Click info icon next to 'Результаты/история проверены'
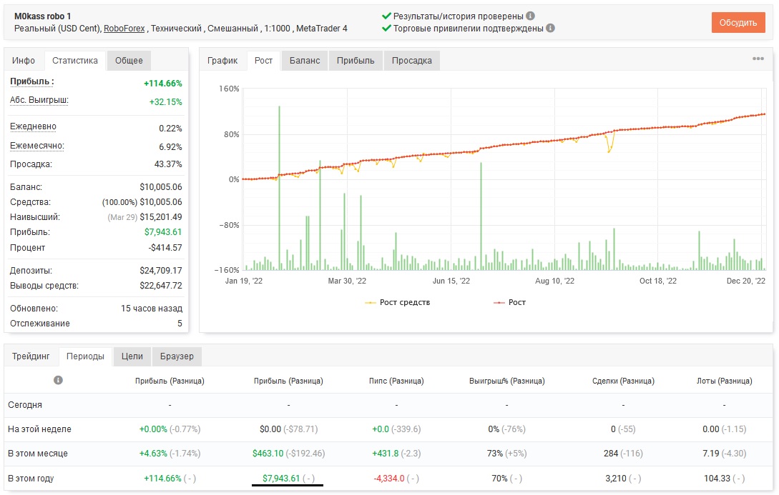779x495 pixels. tap(530, 16)
